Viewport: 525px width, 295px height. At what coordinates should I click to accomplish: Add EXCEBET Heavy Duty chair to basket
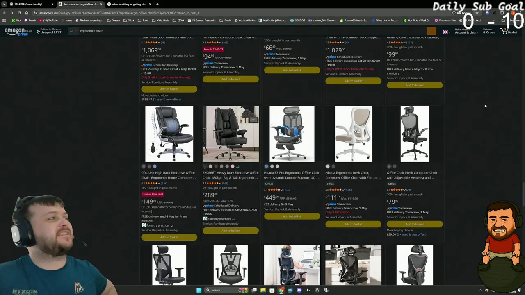click(231, 231)
